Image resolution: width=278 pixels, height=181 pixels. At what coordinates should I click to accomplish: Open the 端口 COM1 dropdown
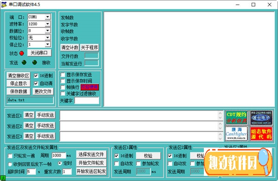click(x=48, y=17)
